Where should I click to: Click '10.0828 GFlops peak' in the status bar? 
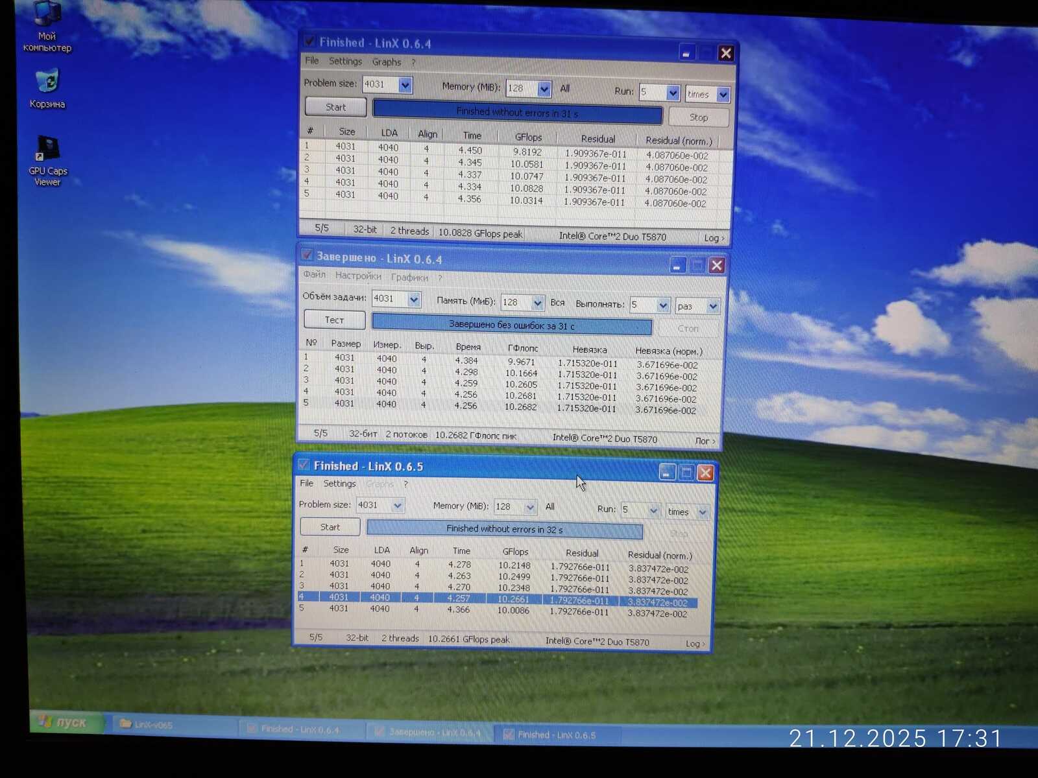point(480,233)
